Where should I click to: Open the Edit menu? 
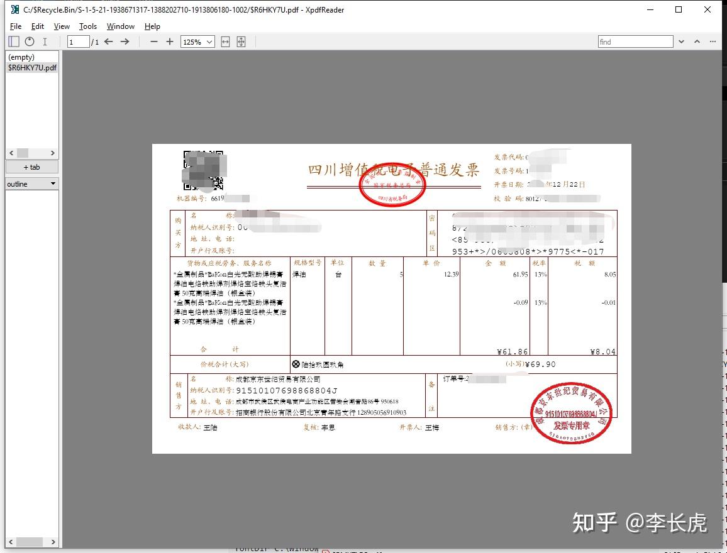[38, 26]
